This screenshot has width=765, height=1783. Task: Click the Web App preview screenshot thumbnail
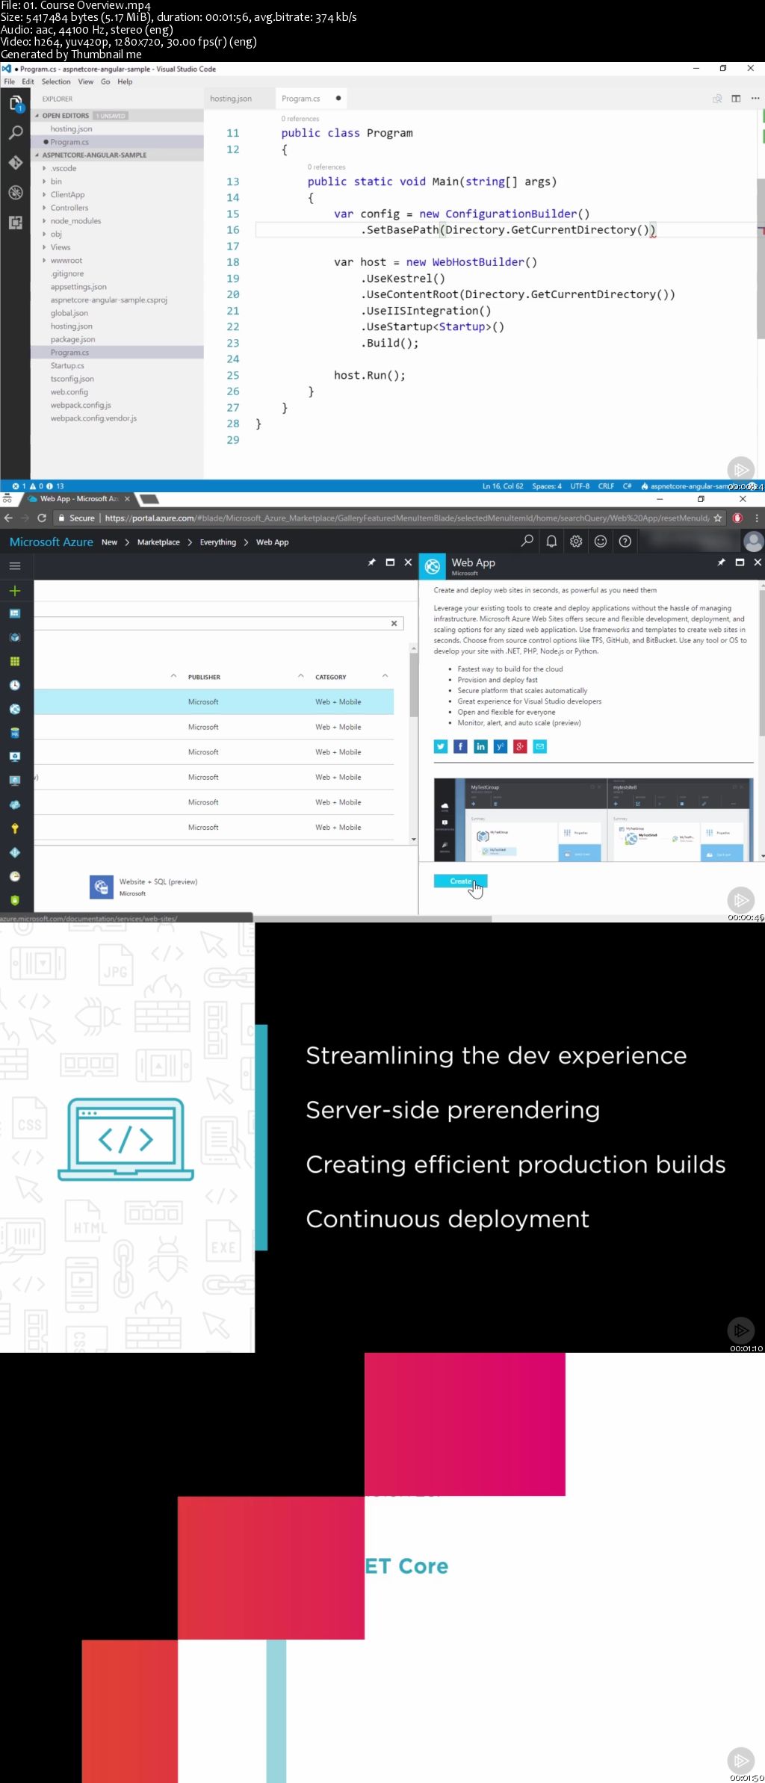(x=593, y=819)
